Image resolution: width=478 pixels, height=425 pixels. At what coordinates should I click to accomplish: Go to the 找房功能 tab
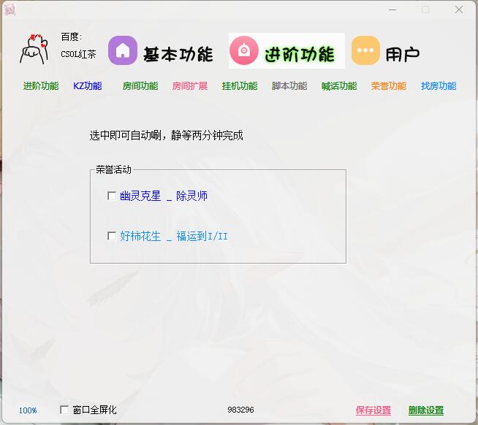439,86
